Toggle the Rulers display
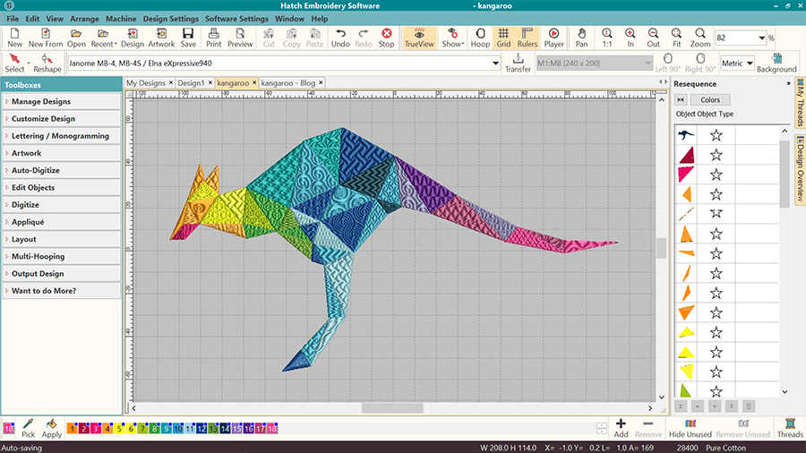 pyautogui.click(x=527, y=37)
